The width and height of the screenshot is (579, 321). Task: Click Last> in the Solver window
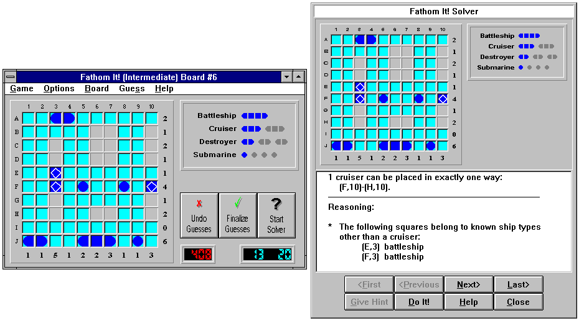point(519,284)
